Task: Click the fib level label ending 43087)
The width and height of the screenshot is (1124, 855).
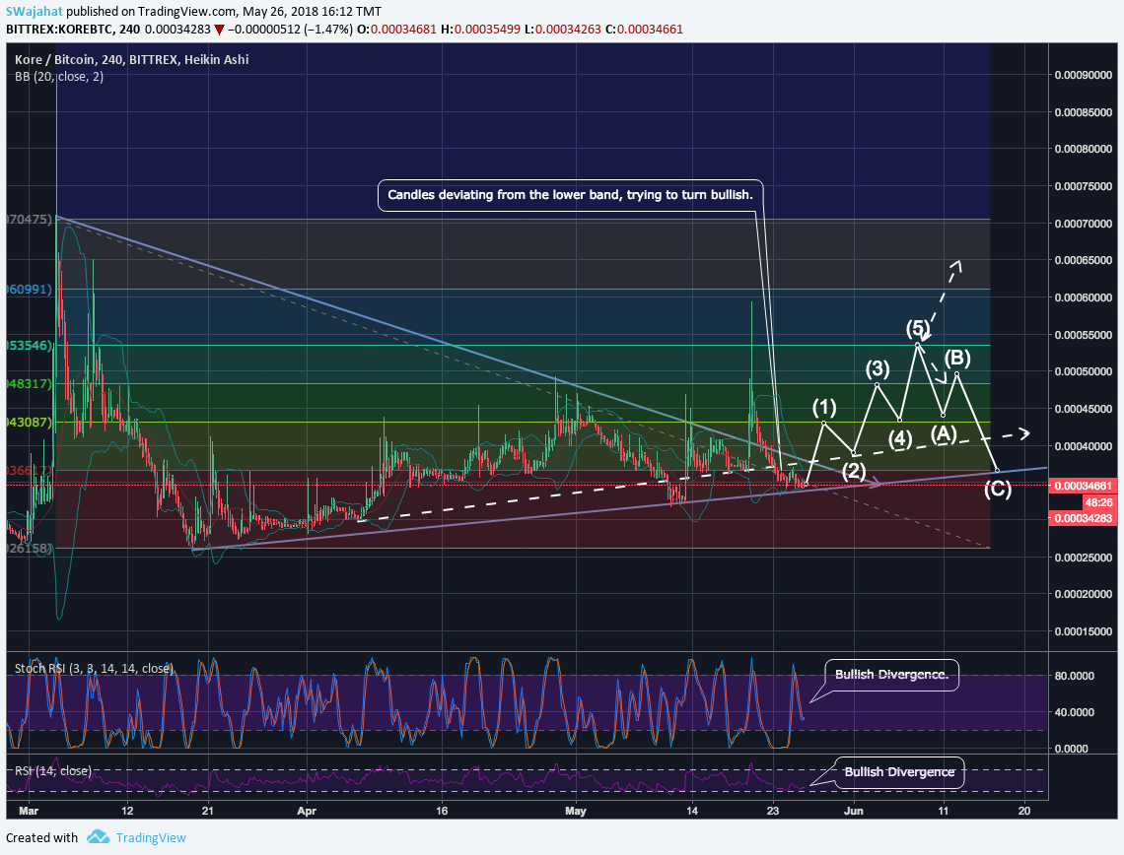Action: click(x=29, y=422)
